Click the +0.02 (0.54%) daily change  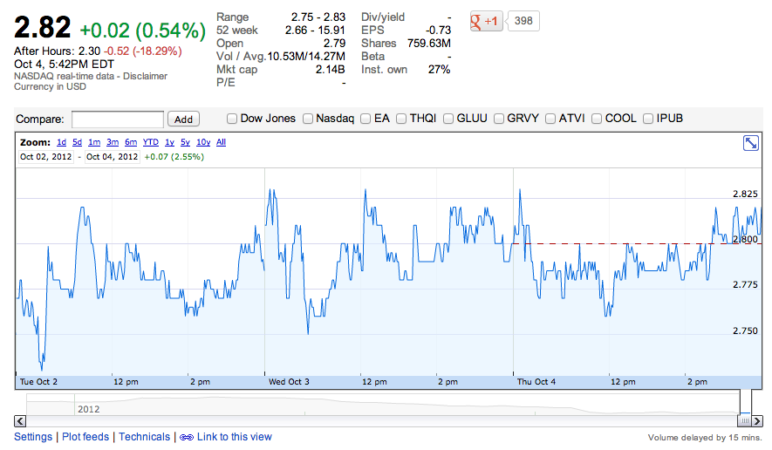143,31
